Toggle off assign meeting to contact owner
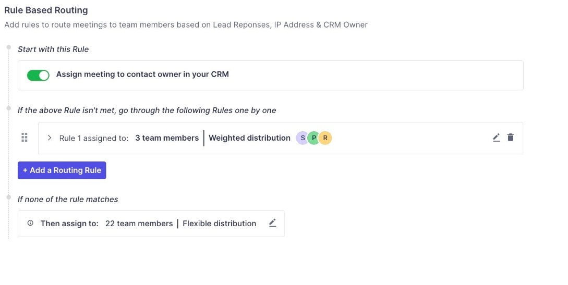The height and width of the screenshot is (285, 568). (x=38, y=75)
